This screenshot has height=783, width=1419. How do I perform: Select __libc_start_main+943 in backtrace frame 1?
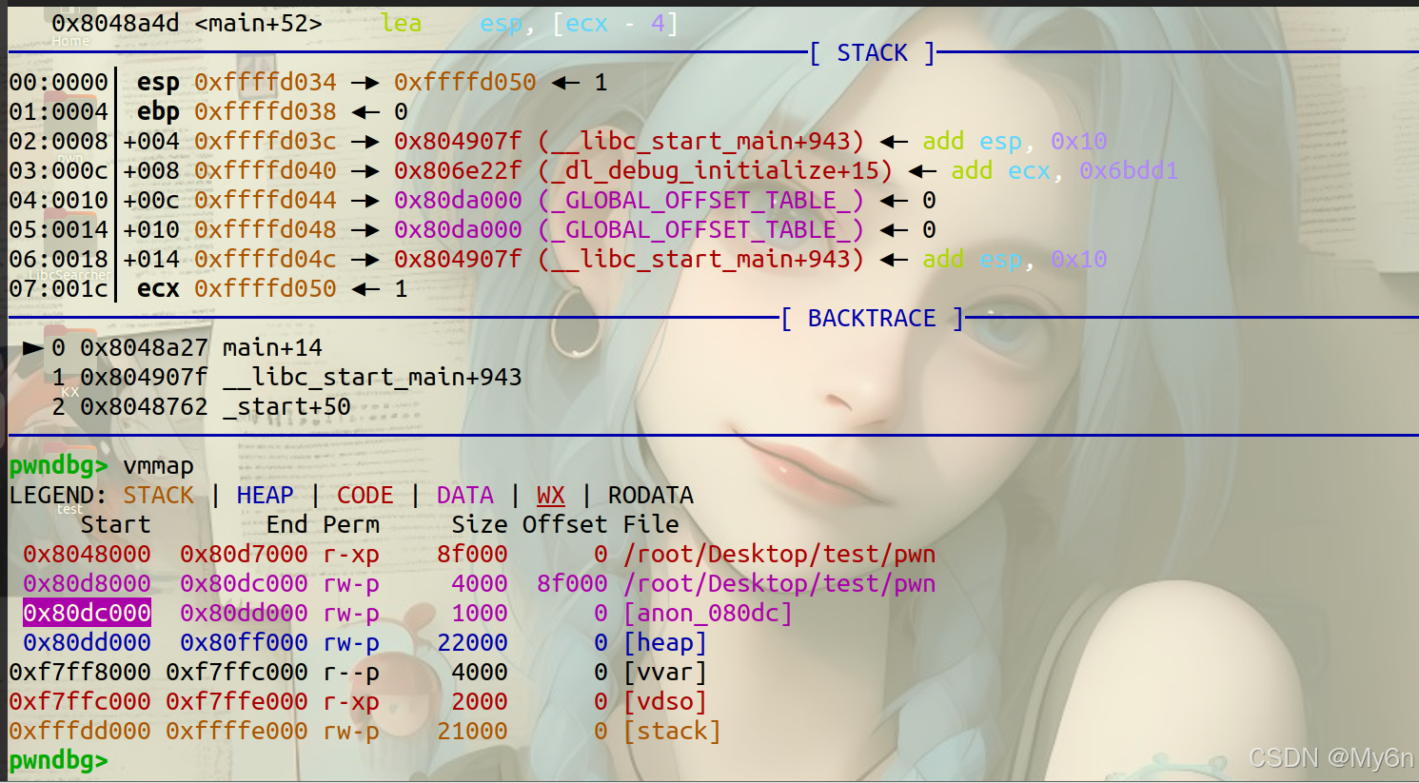click(x=372, y=378)
